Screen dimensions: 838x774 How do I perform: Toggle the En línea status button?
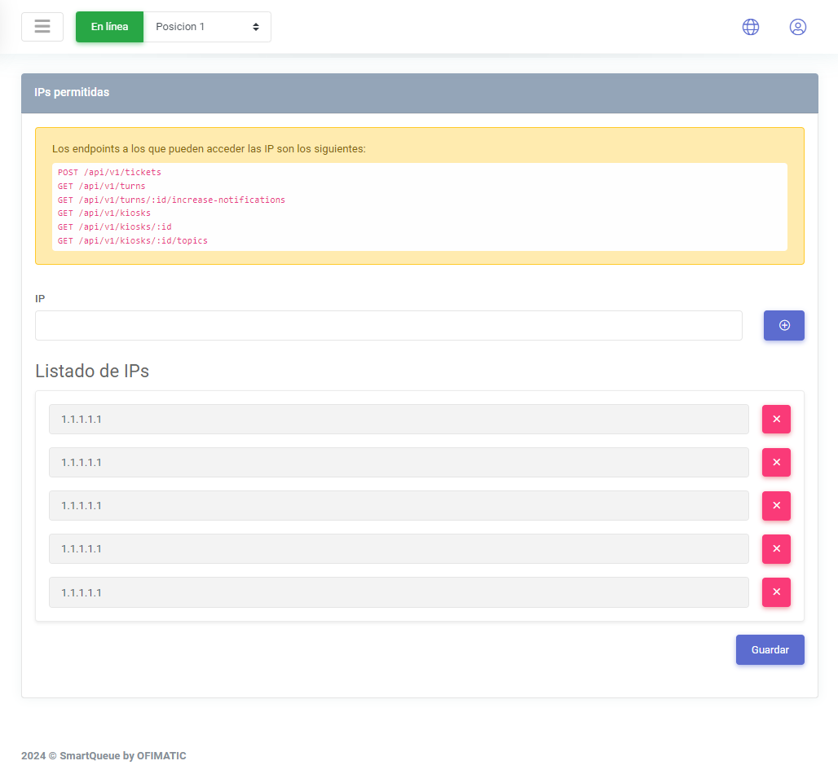[109, 27]
